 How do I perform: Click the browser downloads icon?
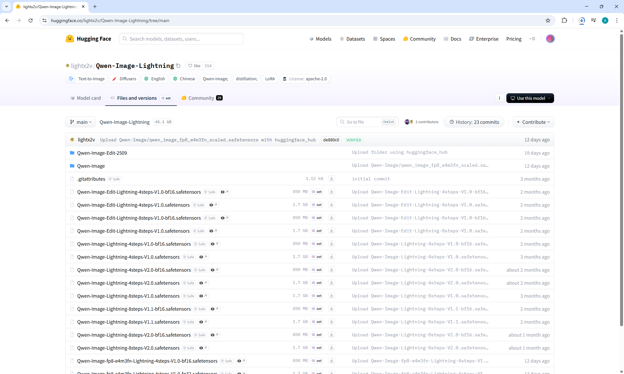coord(582,20)
